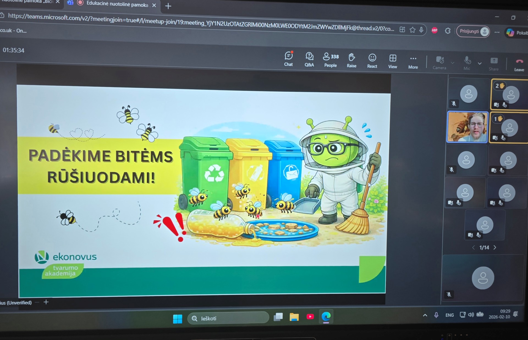
Task: Toggle browser voice search microphone
Action: 421,30
